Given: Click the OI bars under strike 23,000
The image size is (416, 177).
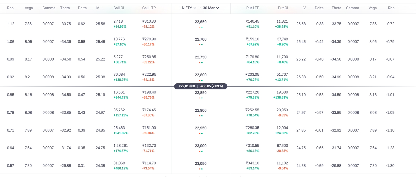Looking at the screenshot, I should pos(201,151).
